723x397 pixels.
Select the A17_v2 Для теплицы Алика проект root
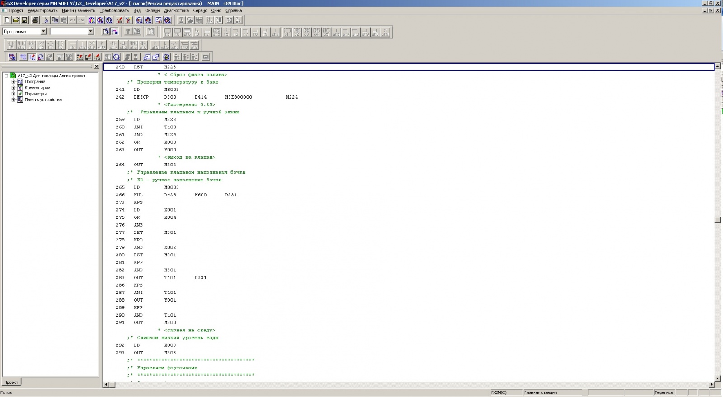tap(52, 76)
